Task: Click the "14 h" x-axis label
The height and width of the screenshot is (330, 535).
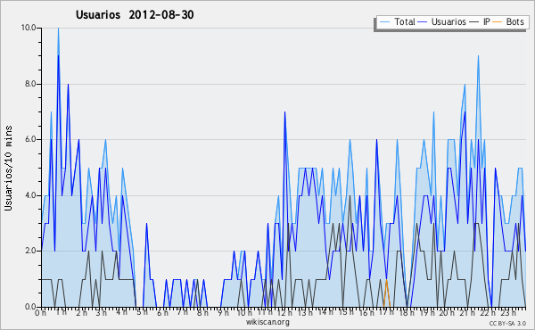Action: [x=325, y=312]
